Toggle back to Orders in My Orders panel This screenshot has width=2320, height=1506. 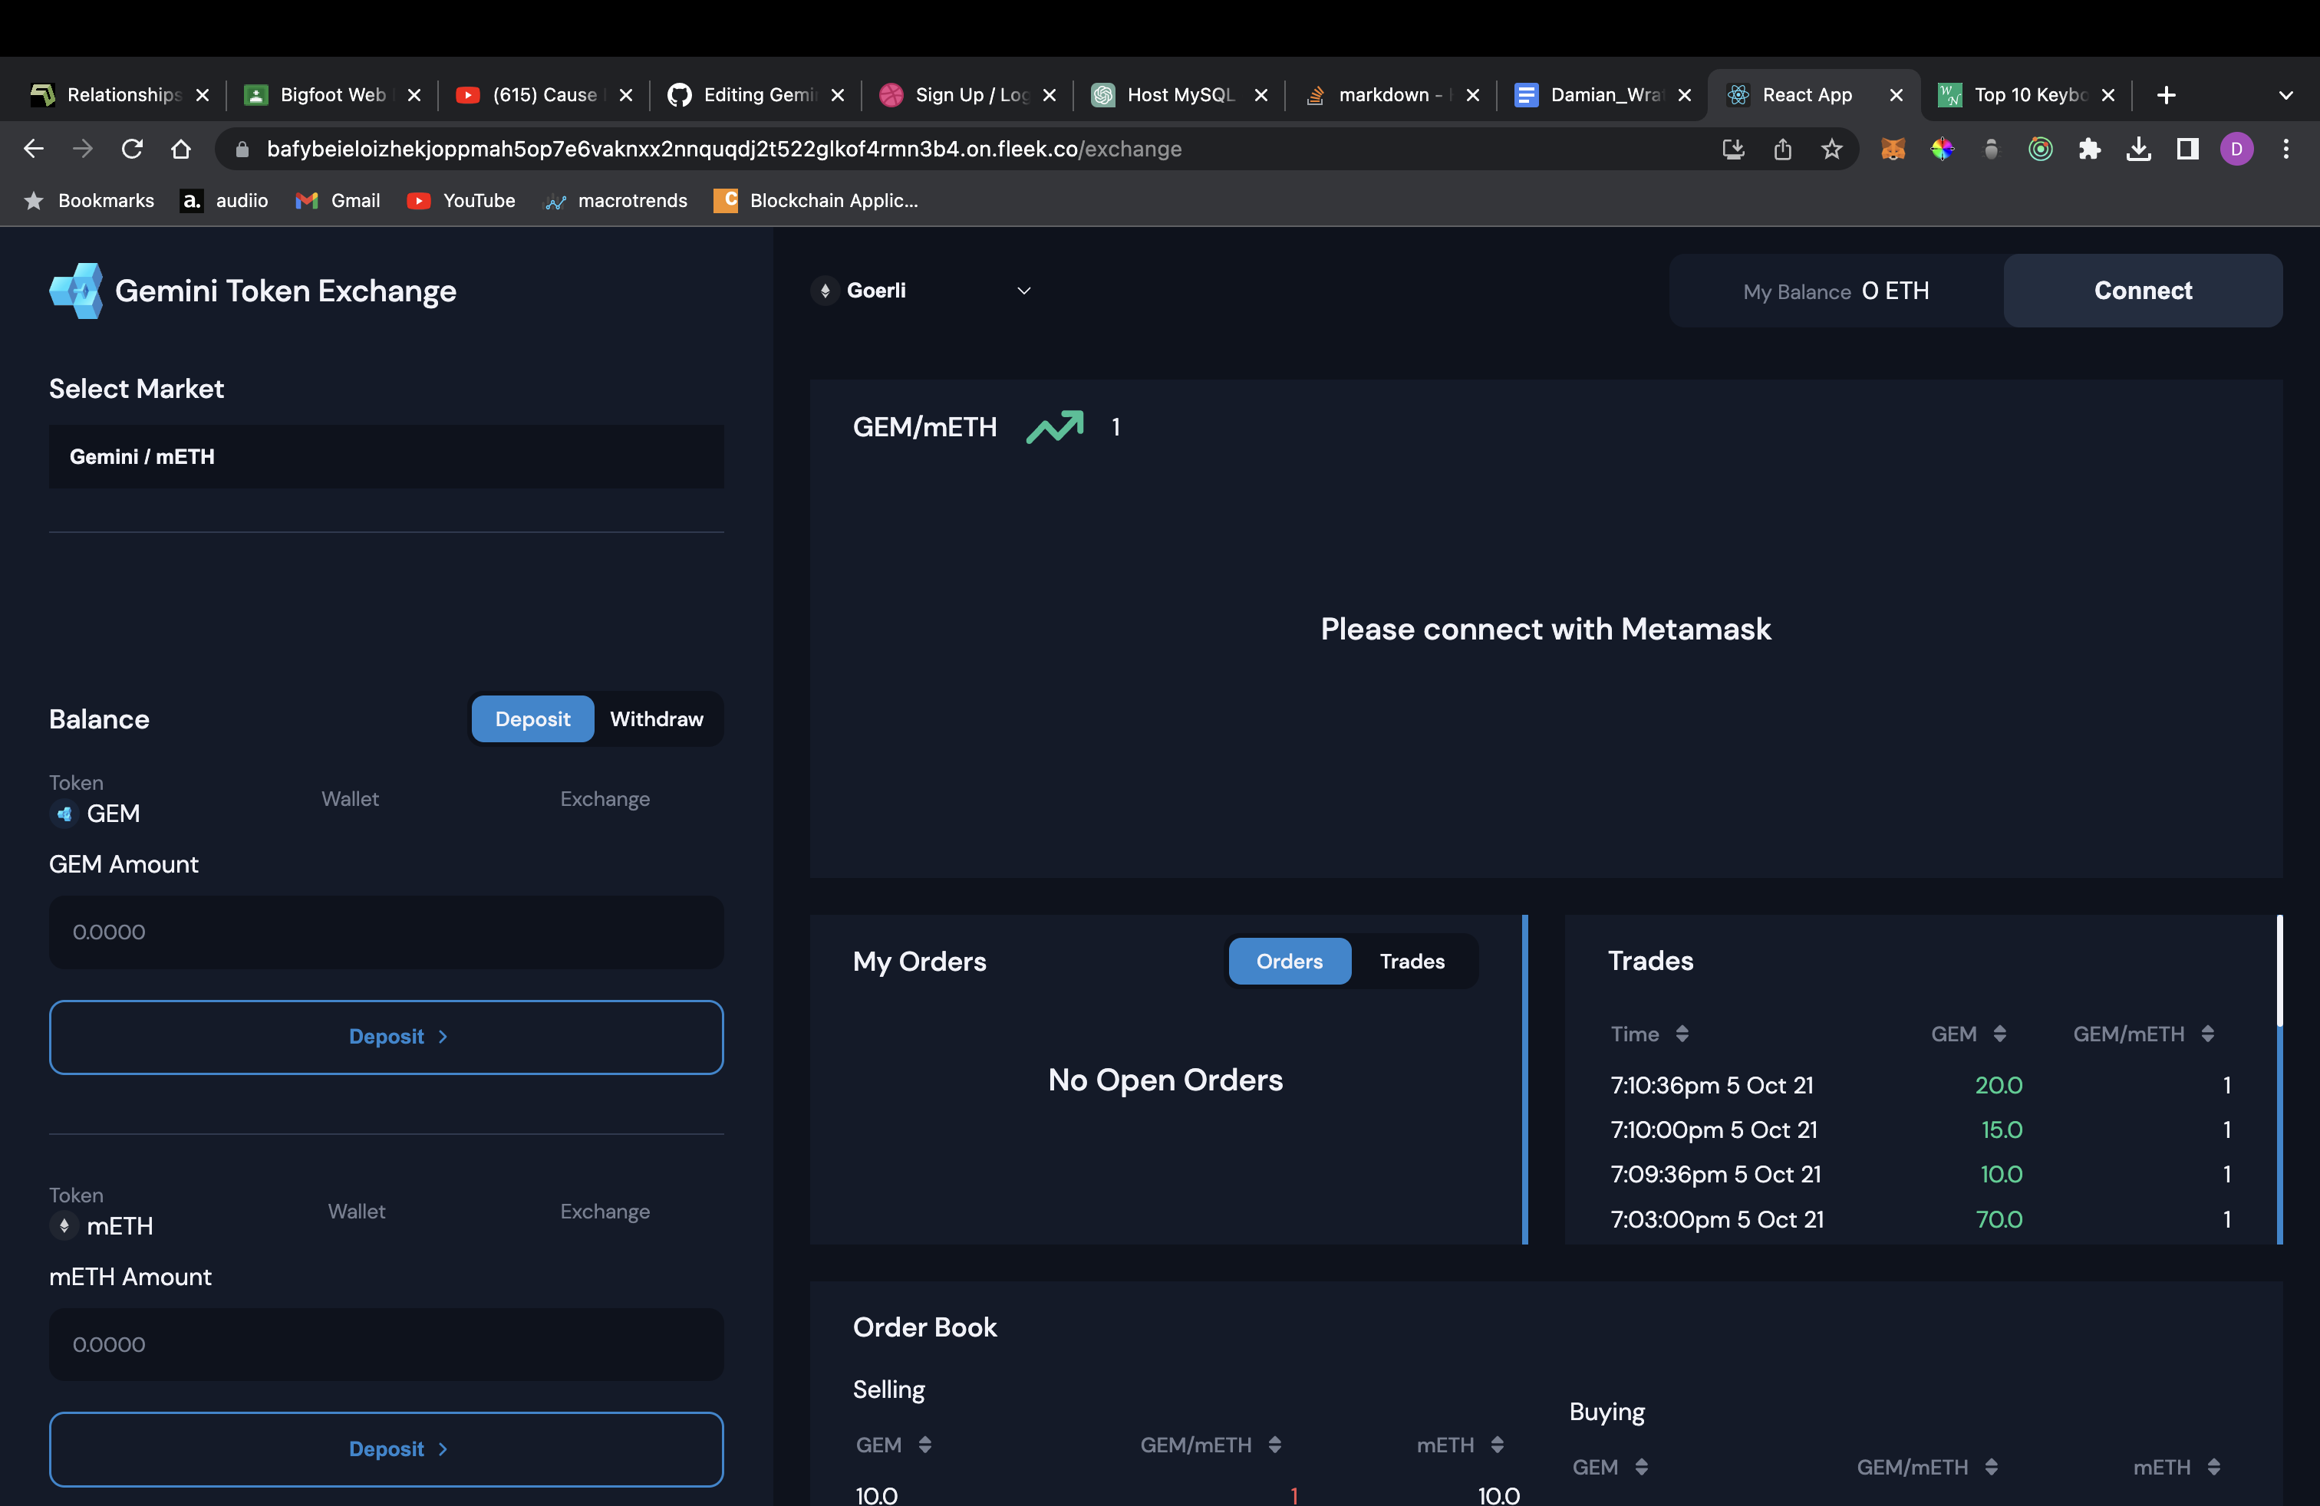(x=1289, y=962)
